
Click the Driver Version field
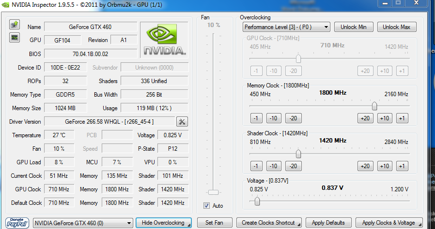109,121
